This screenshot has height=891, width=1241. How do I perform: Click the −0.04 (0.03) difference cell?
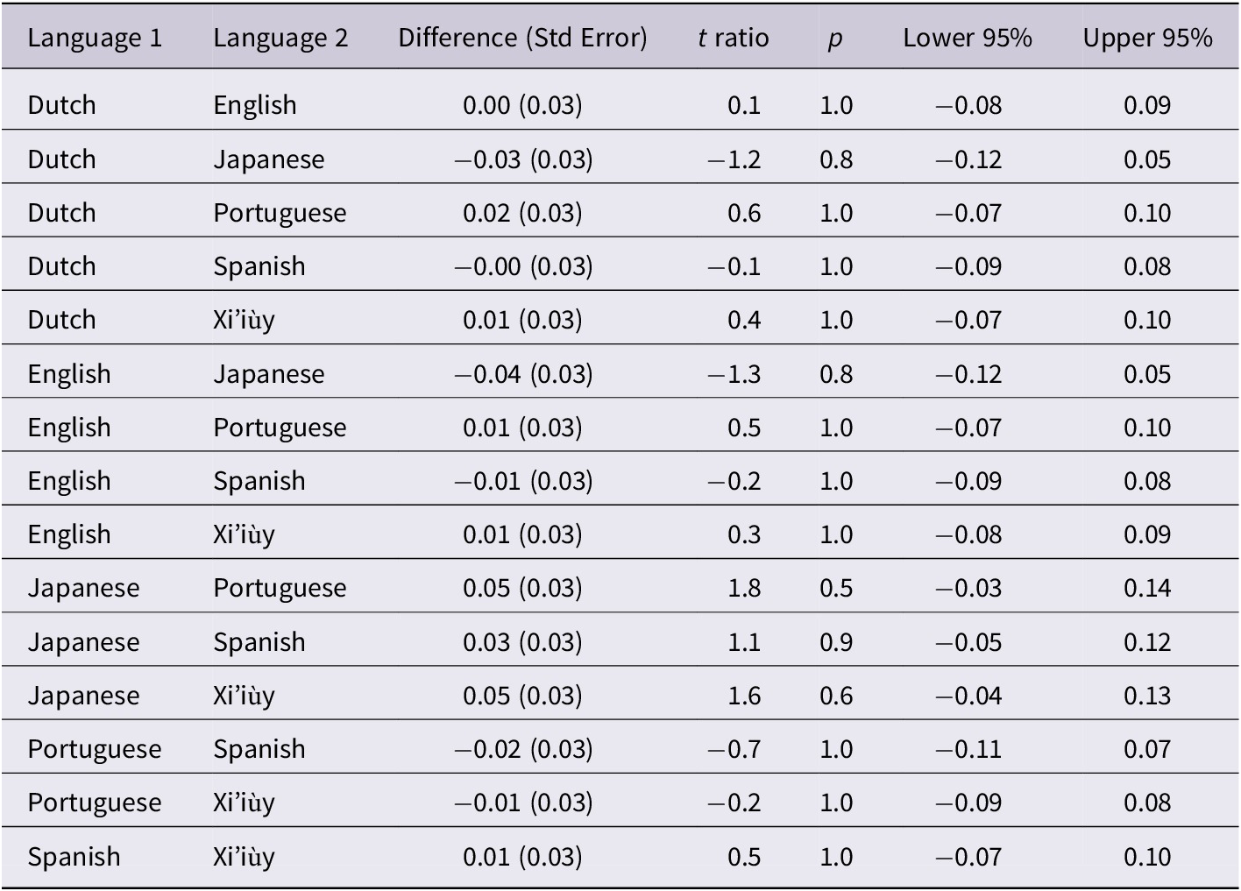tap(523, 374)
